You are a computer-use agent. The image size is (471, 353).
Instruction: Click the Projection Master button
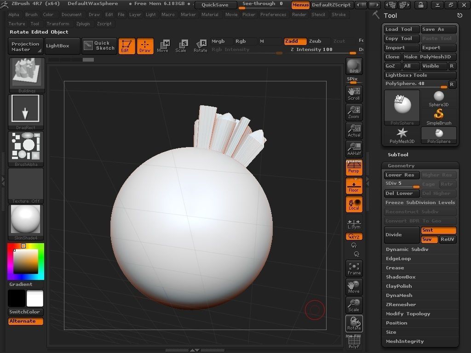pyautogui.click(x=26, y=46)
